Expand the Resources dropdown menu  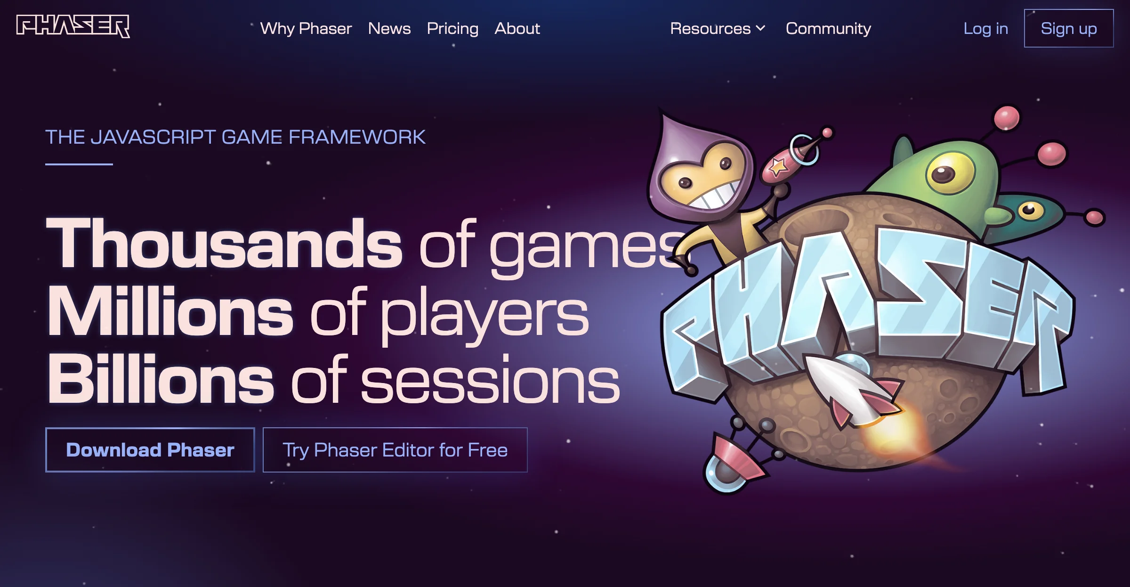click(714, 28)
